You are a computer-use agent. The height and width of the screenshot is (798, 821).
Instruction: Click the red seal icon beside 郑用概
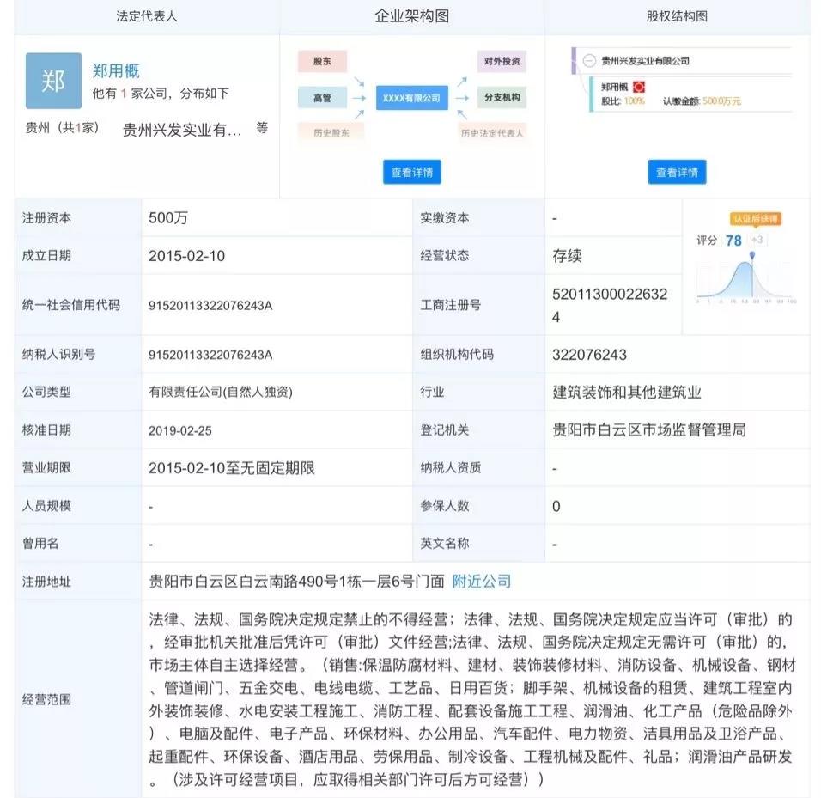coord(639,87)
